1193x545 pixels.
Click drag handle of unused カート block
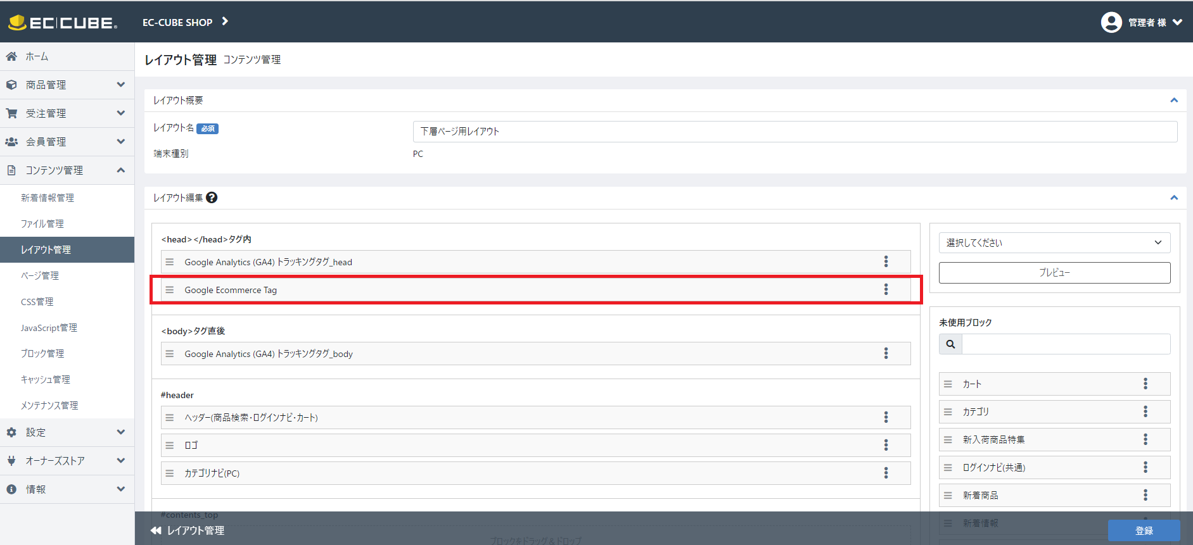948,384
